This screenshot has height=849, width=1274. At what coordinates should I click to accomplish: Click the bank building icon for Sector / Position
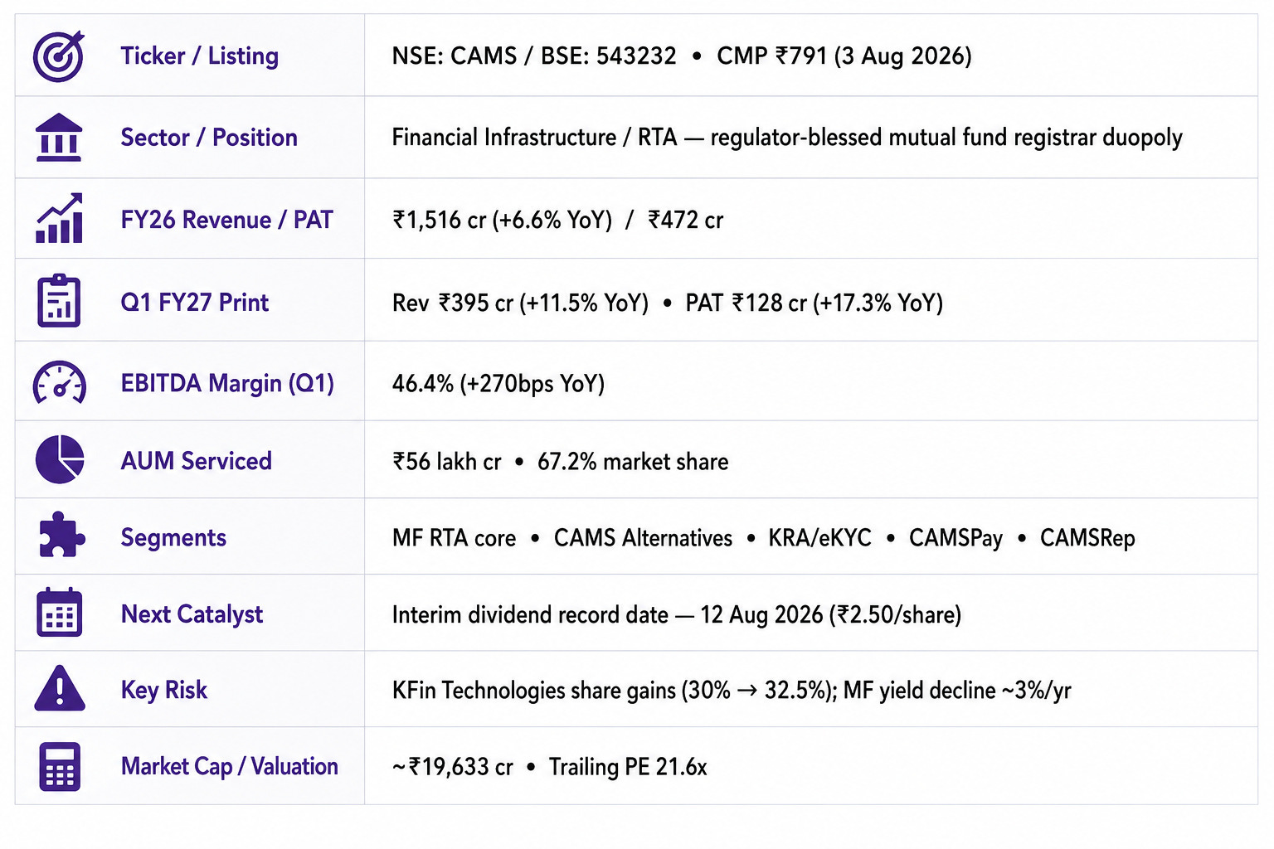click(x=59, y=137)
